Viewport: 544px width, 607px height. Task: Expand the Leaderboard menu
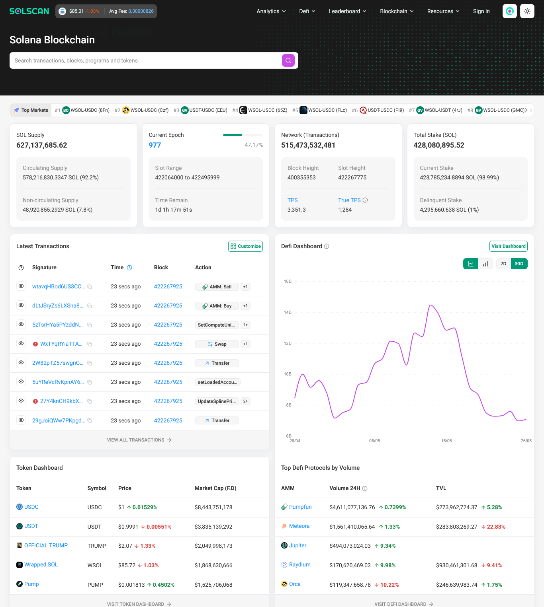click(348, 11)
